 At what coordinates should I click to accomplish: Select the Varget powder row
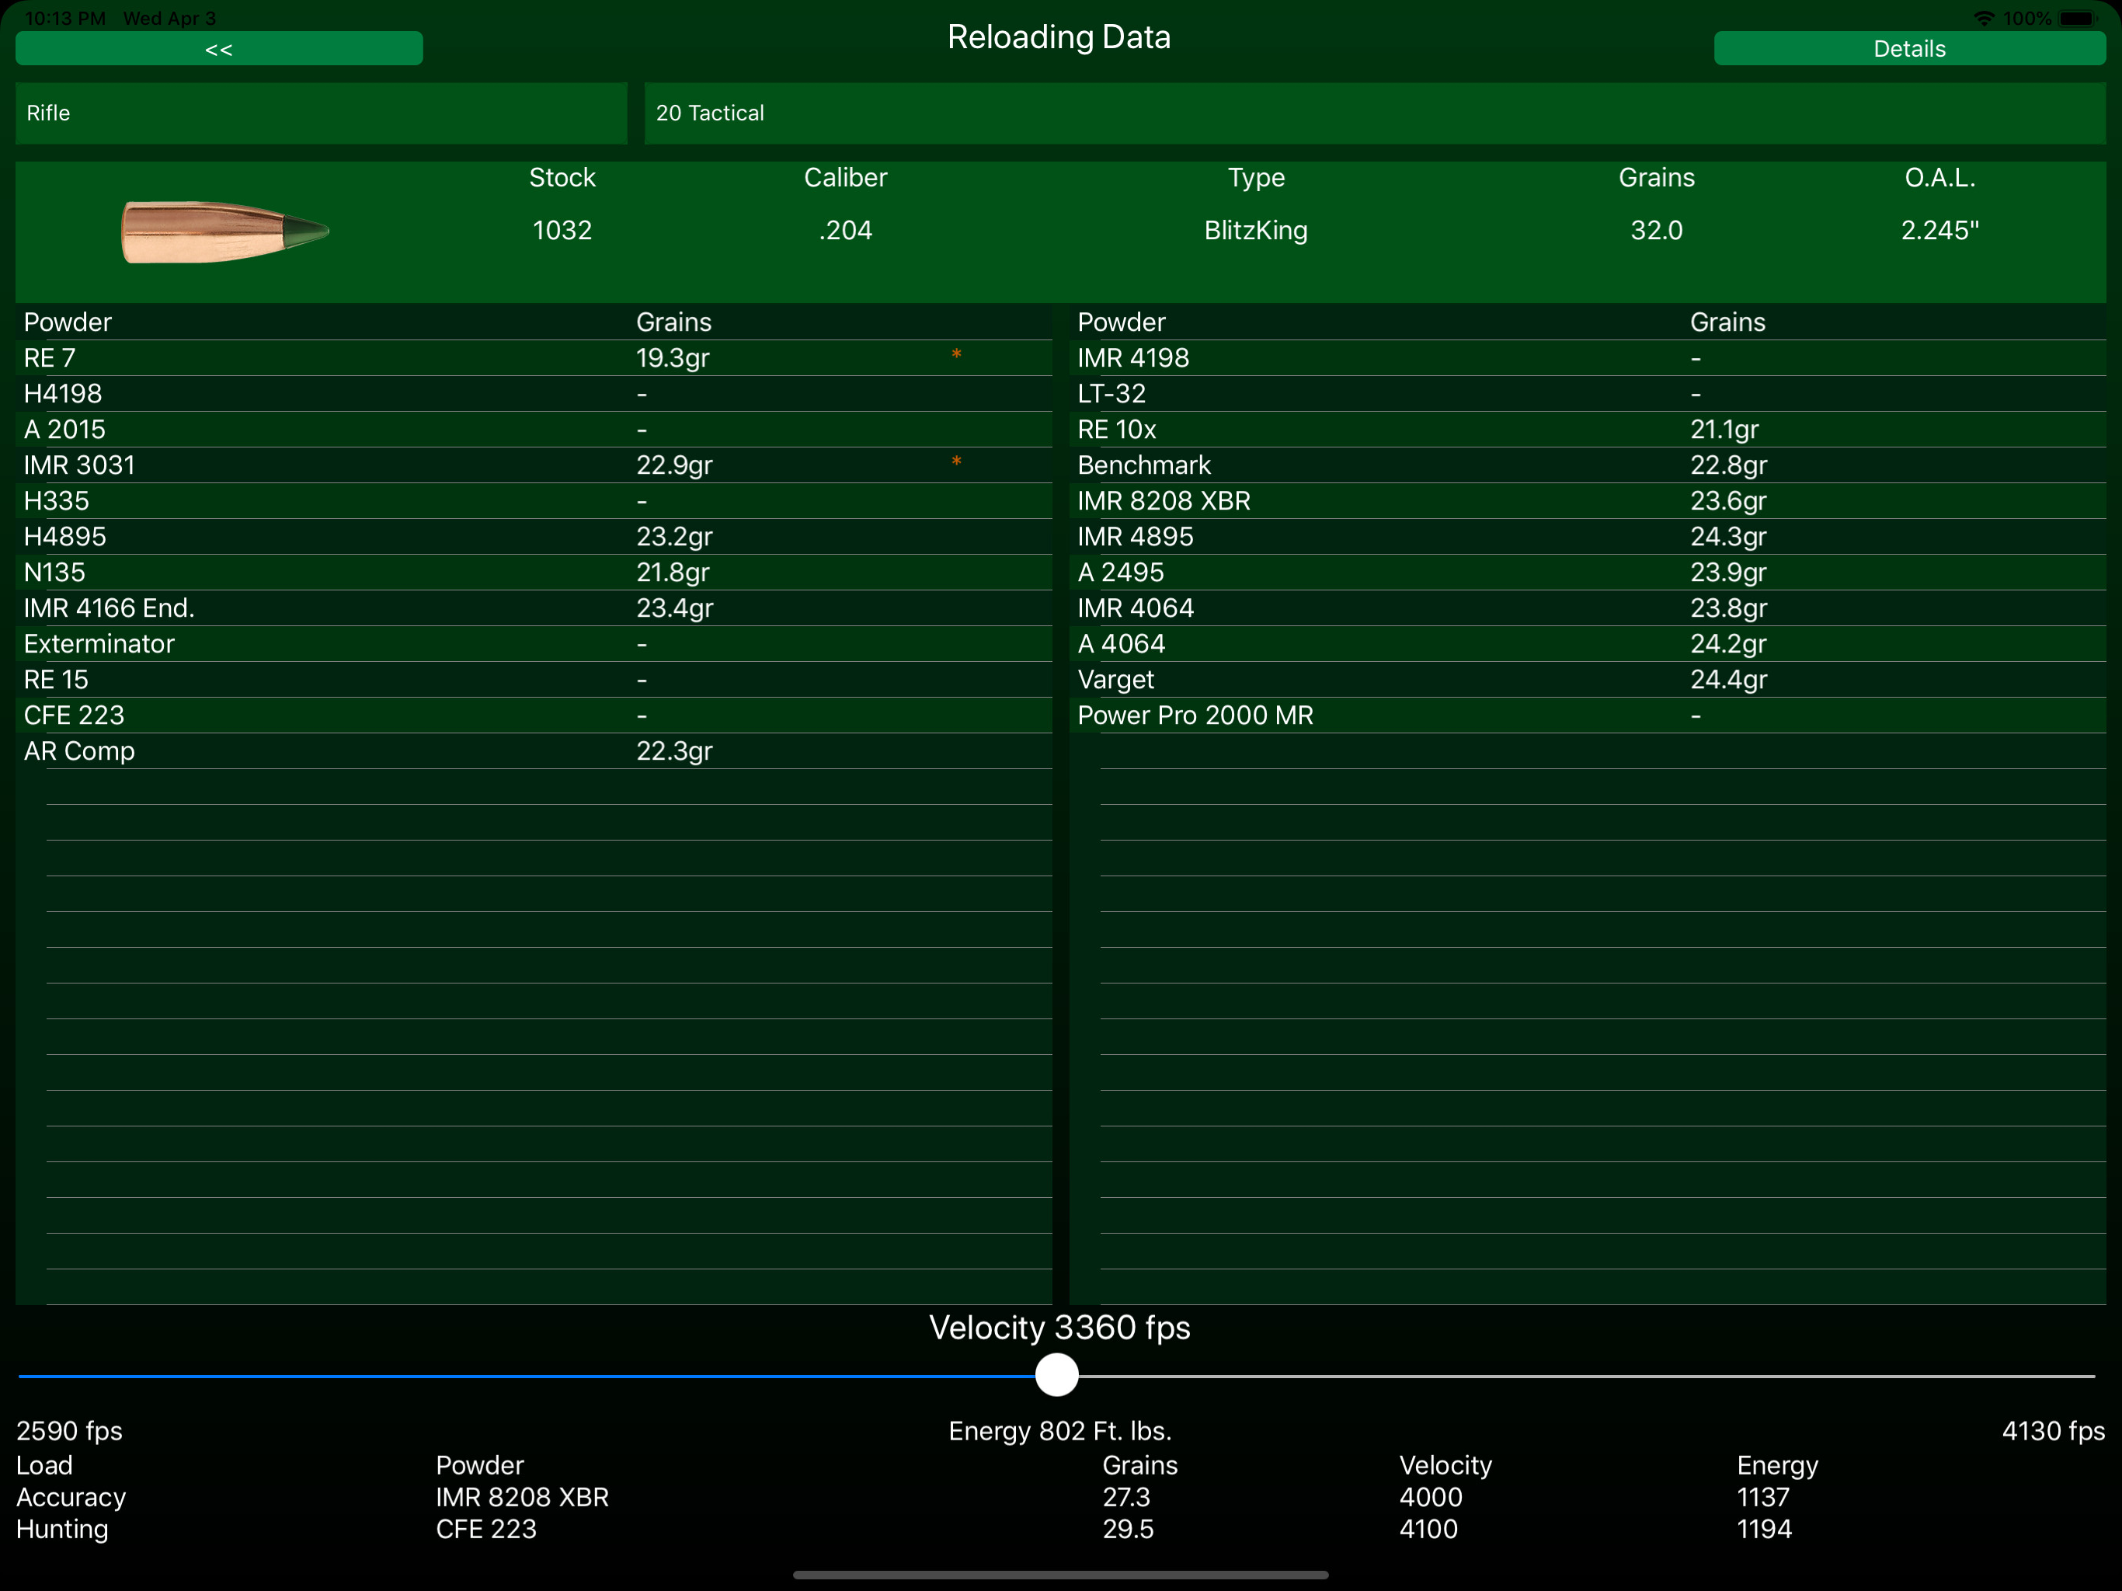(1588, 680)
